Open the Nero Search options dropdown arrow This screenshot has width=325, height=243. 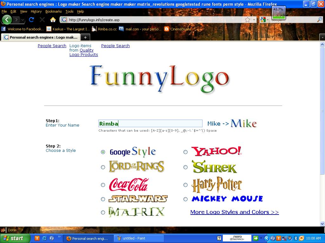(x=261, y=238)
